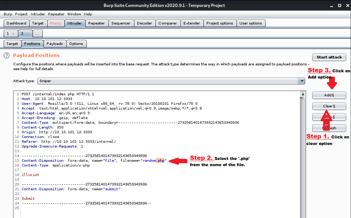351x218 pixels.
Task: Click the POST /internal/index.php request line
Action: tap(58, 94)
